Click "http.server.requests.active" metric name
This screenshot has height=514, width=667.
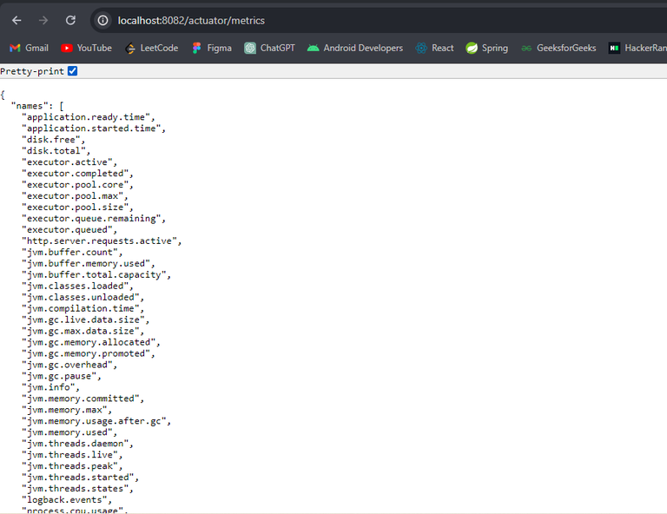99,241
